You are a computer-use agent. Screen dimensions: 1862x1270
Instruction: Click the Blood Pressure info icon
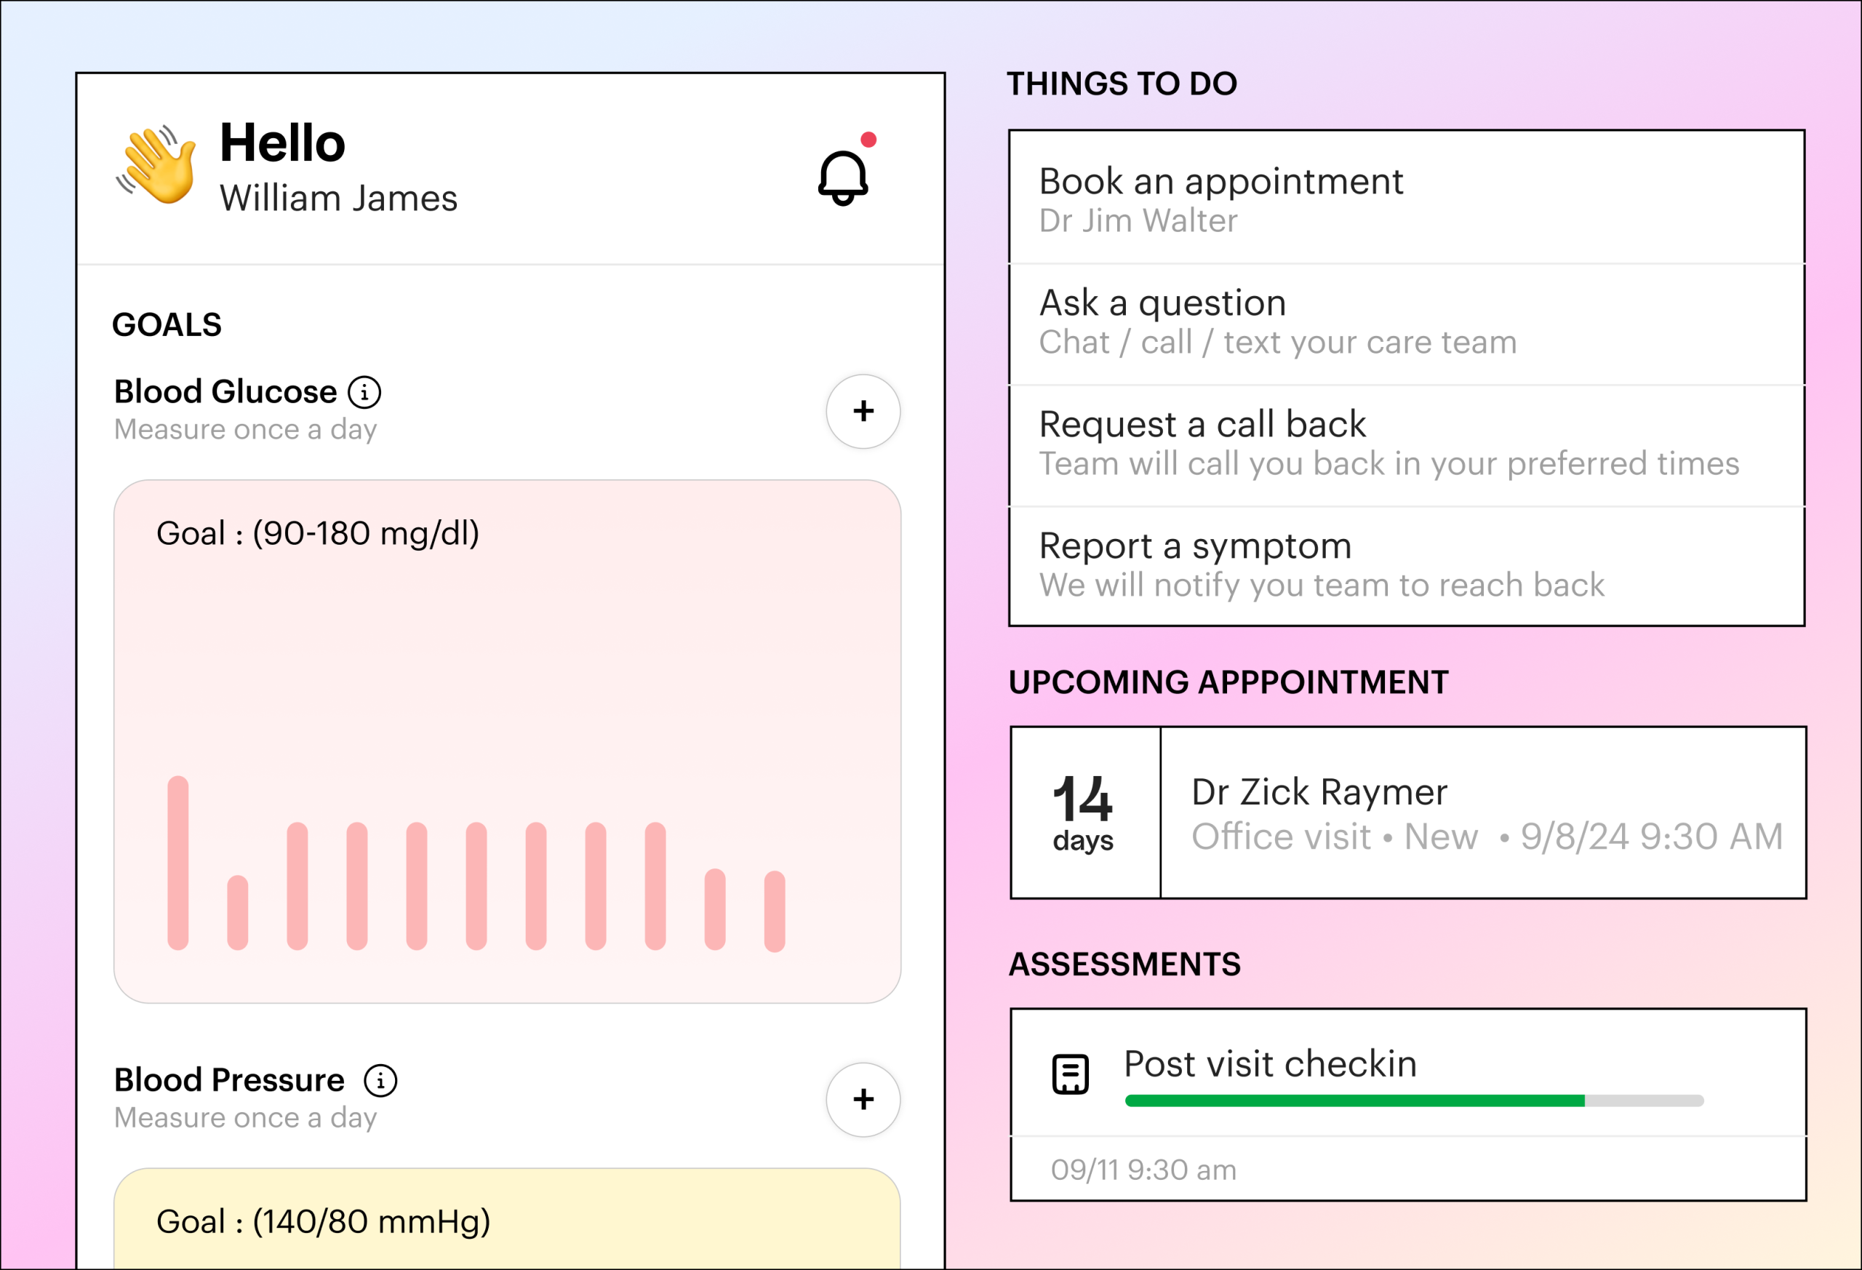pos(380,1080)
